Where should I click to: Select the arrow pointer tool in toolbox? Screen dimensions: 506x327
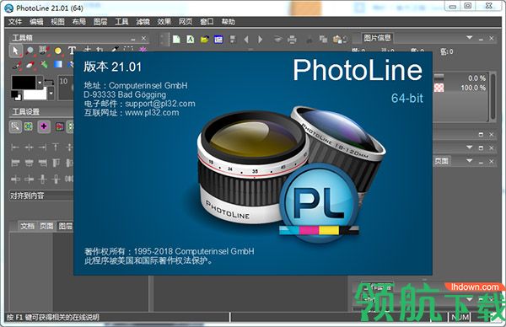(15, 51)
